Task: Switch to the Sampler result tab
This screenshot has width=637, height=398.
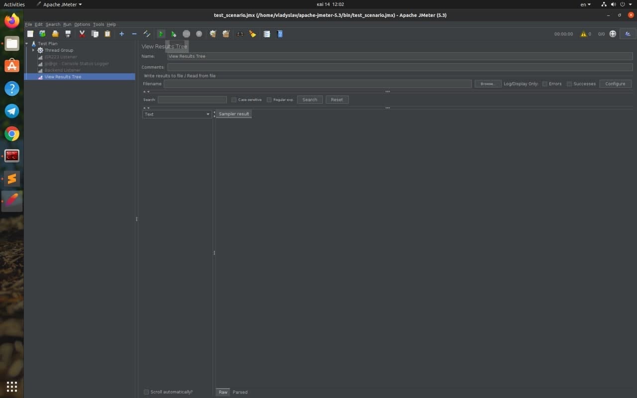Action: (234, 114)
